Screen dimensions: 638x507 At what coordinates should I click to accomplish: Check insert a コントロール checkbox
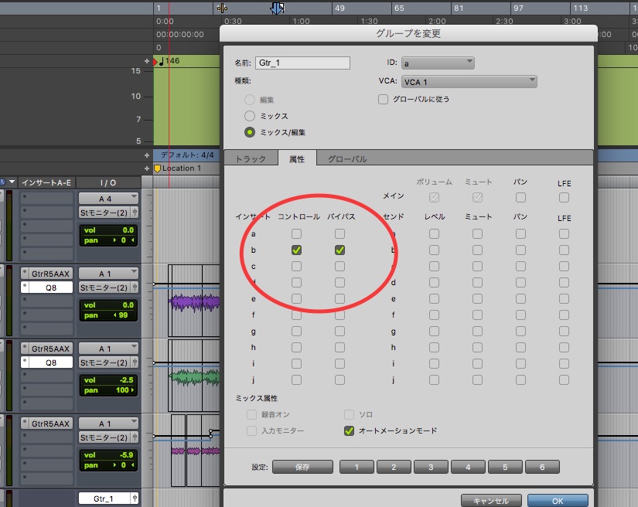coord(297,233)
